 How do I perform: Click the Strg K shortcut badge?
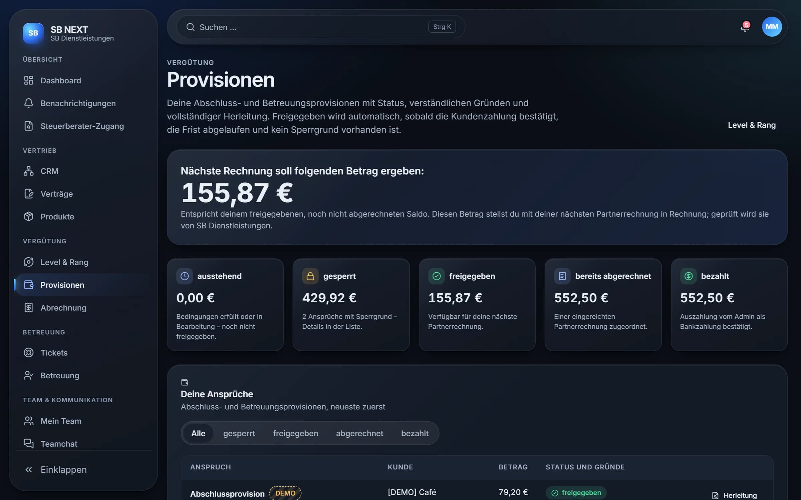[x=442, y=27]
